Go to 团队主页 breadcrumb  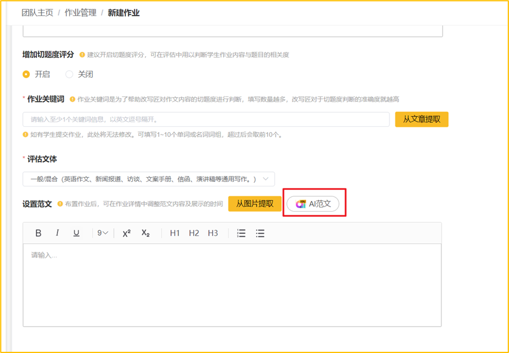tap(37, 13)
